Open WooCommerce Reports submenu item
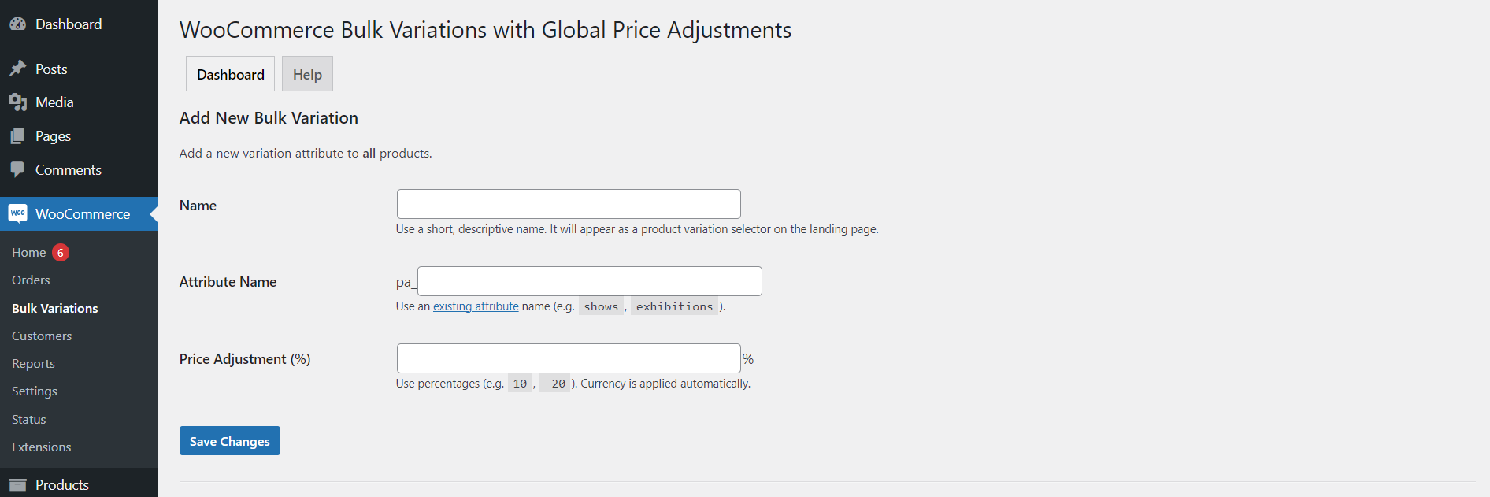The width and height of the screenshot is (1490, 497). pos(33,364)
